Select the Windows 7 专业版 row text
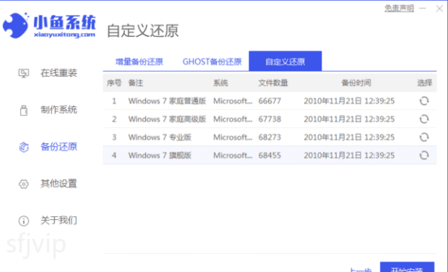This screenshot has width=448, height=272. pos(160,137)
